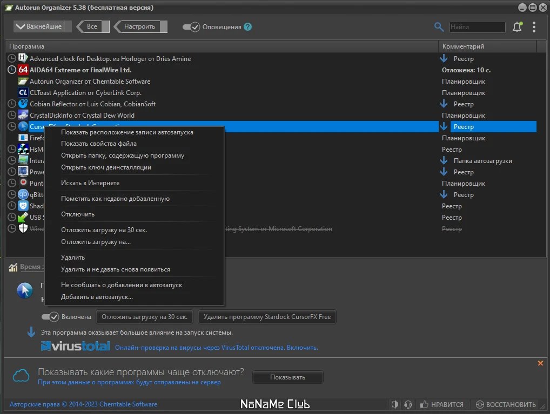Click ВОССТАНОВИТЬ in the footer
550x414 pixels.
506,404
